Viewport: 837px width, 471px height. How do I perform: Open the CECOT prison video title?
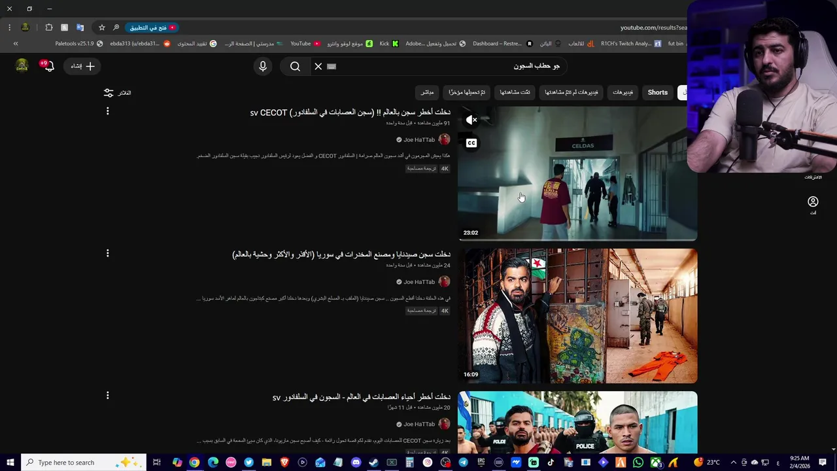coord(350,113)
